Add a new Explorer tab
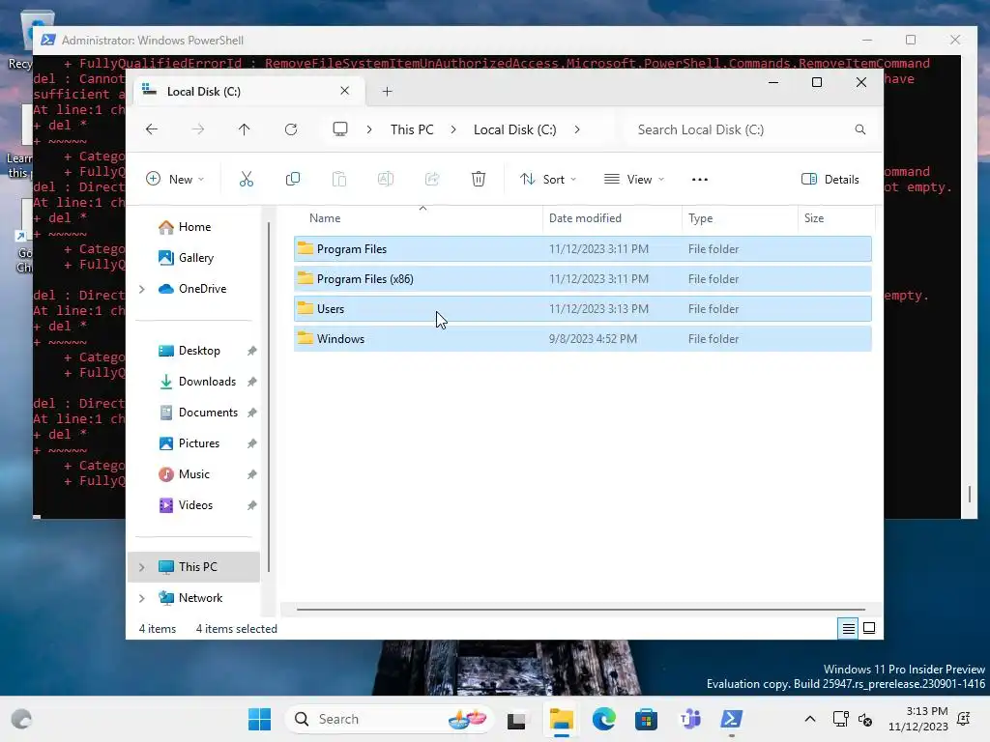 [x=387, y=92]
